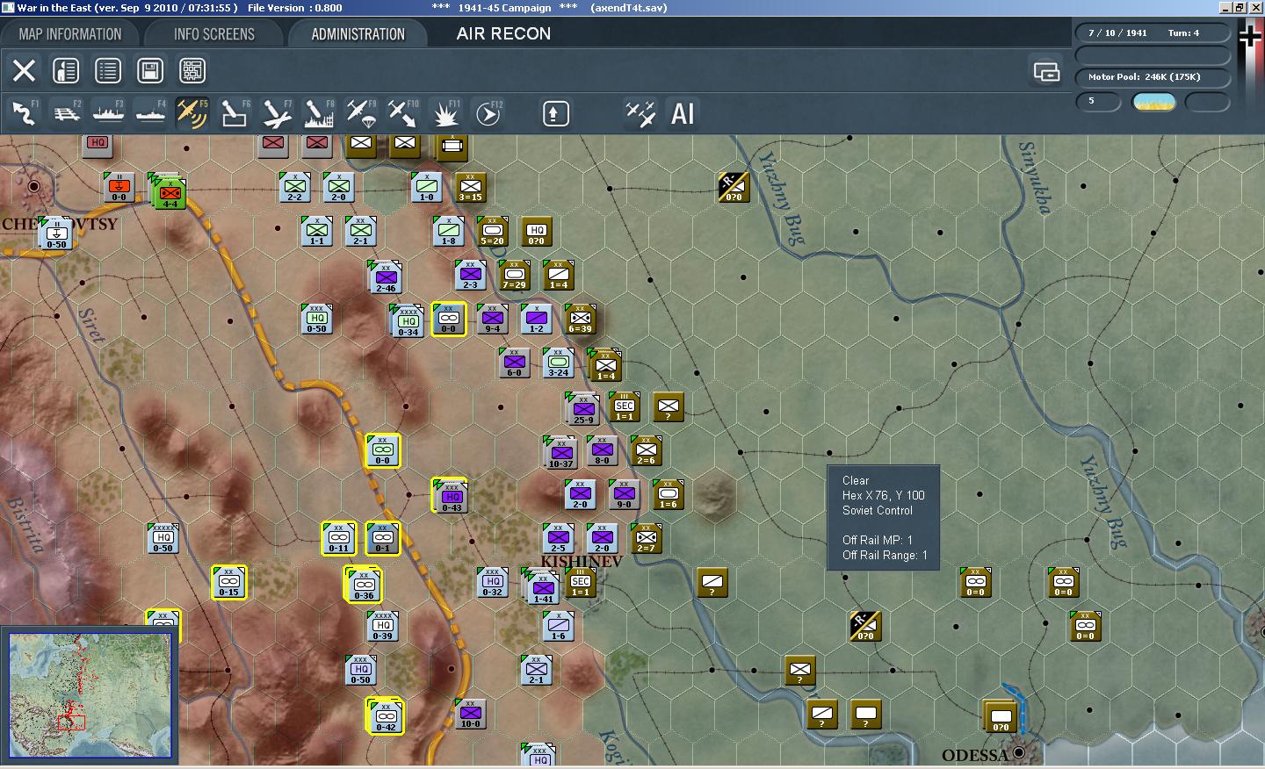Select the red-green stacked unit 4-4
The height and width of the screenshot is (769, 1265).
(170, 192)
